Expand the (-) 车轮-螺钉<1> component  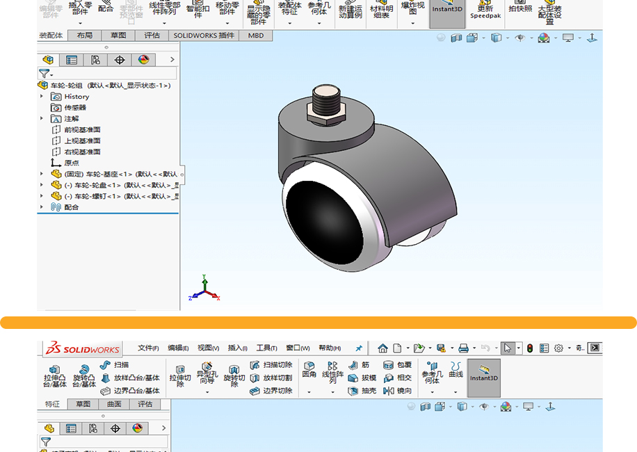point(42,195)
